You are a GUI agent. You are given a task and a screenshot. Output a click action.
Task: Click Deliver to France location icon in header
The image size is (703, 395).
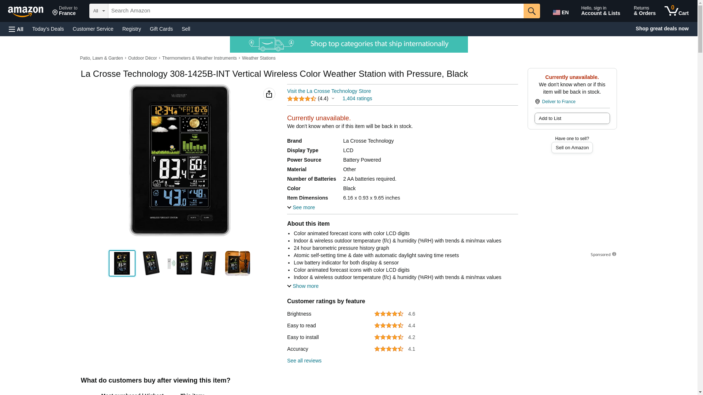pos(55,13)
